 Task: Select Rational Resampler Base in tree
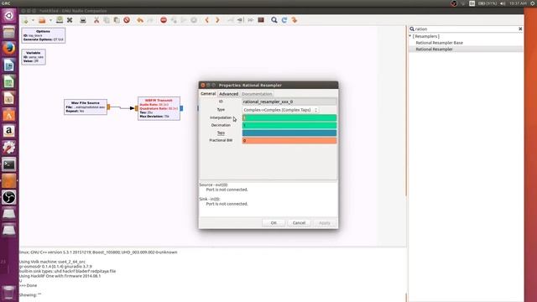pyautogui.click(x=439, y=43)
